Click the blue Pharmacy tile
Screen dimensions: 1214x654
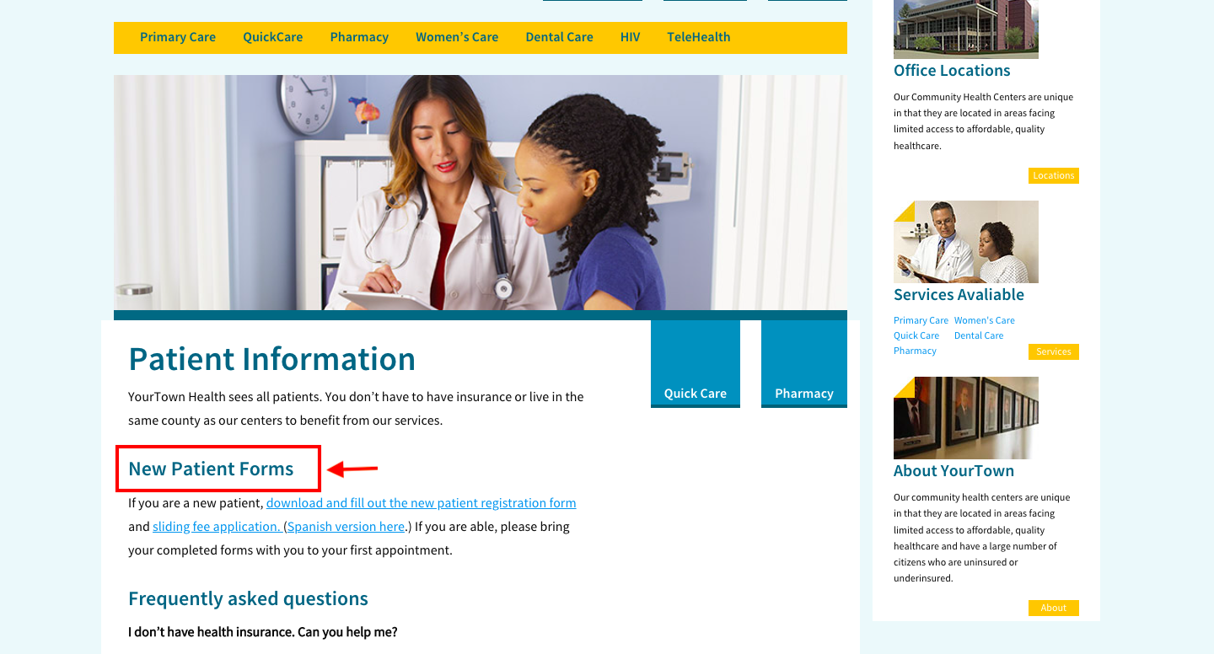point(804,364)
